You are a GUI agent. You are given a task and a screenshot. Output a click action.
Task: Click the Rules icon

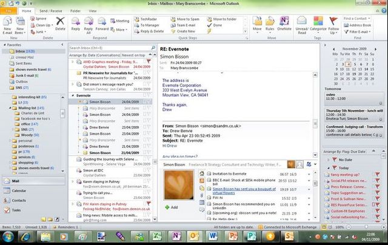pos(270,21)
